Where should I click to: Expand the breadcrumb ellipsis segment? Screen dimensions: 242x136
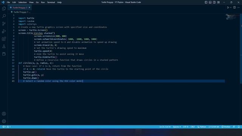click(29, 12)
